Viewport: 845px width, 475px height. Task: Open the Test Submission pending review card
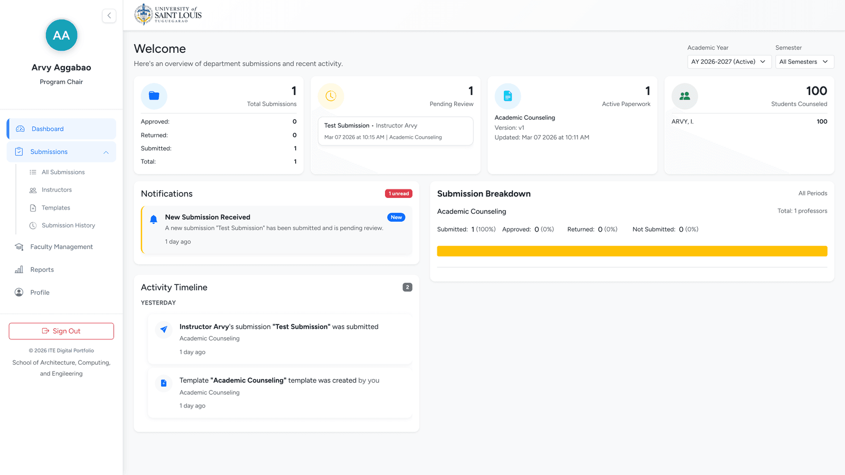(x=396, y=131)
